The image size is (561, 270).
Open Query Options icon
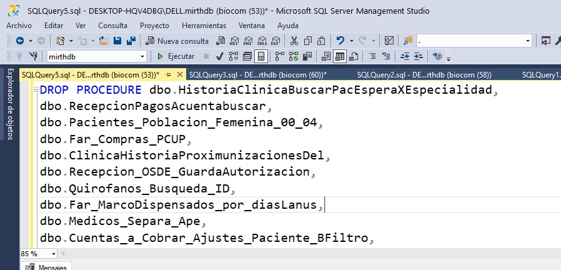pyautogui.click(x=247, y=56)
